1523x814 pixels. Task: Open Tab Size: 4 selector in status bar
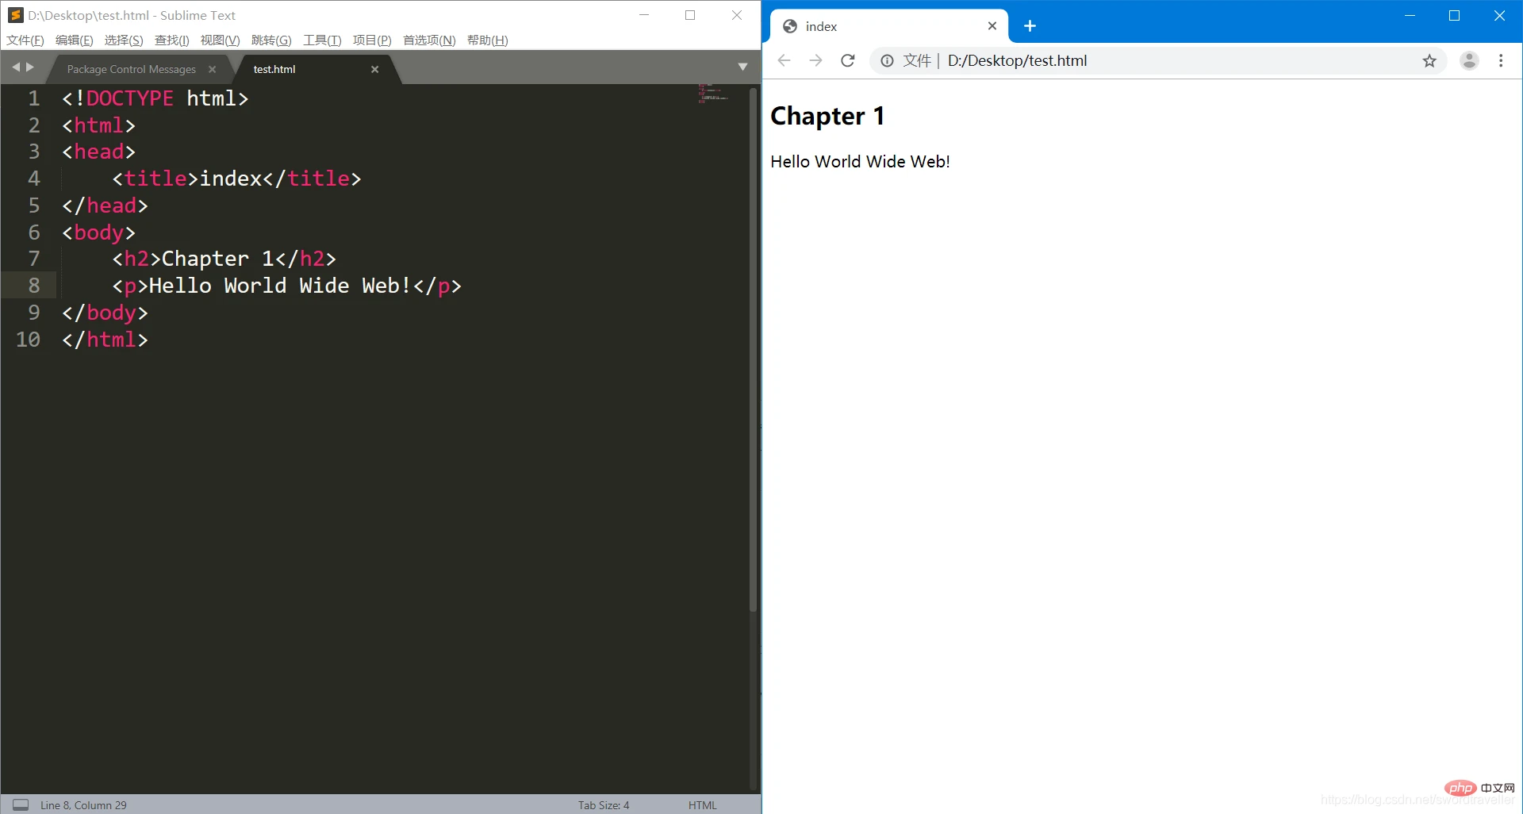point(603,804)
